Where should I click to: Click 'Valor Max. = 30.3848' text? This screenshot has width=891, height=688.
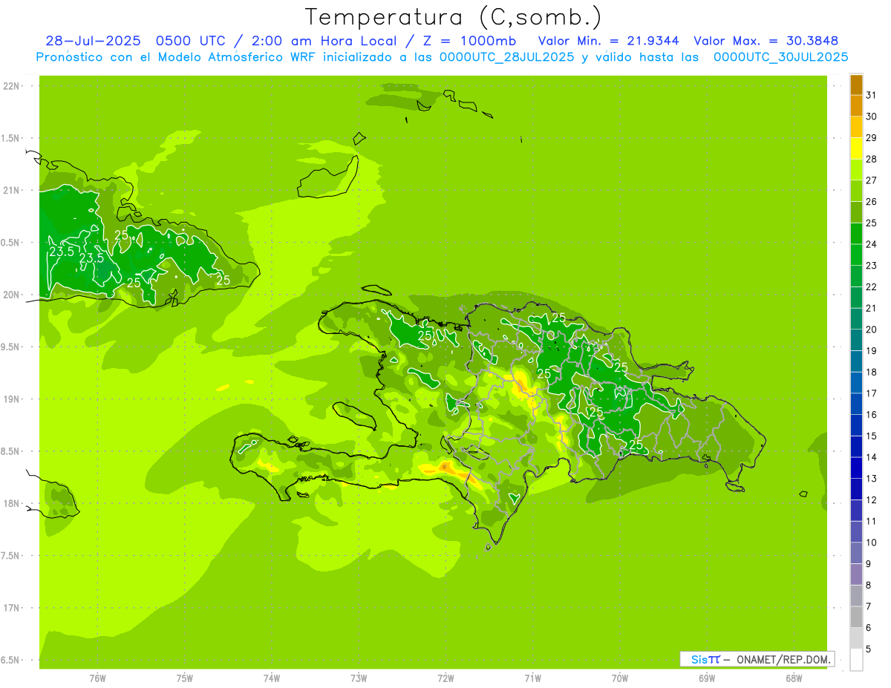click(766, 41)
